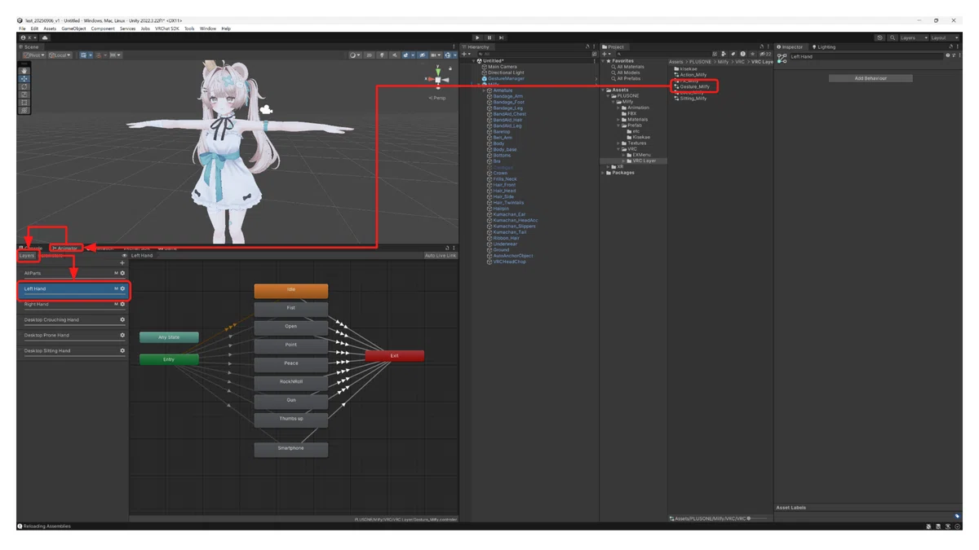Switch to the Animator tab
This screenshot has height=550, width=979.
[x=65, y=249]
